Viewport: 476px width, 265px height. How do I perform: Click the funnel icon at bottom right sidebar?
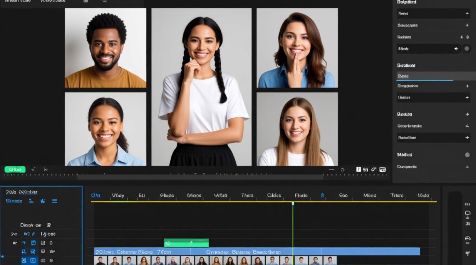click(x=467, y=254)
